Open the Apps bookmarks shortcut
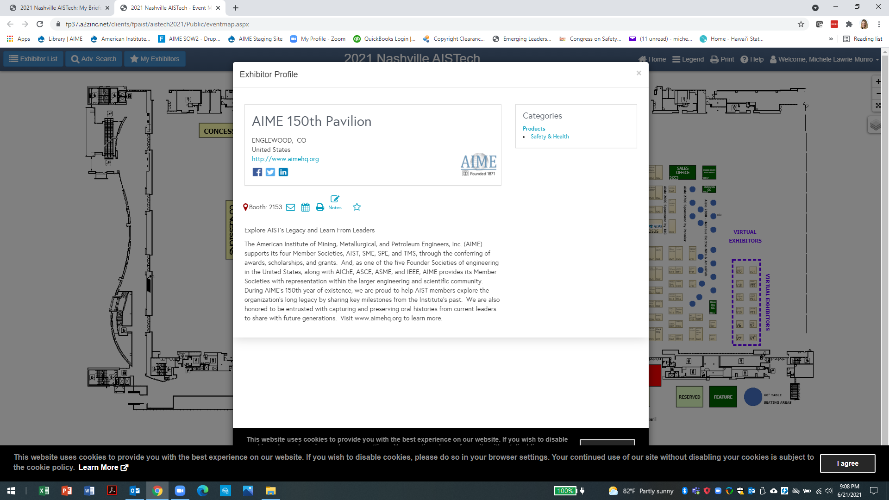This screenshot has height=500, width=889. (19, 39)
